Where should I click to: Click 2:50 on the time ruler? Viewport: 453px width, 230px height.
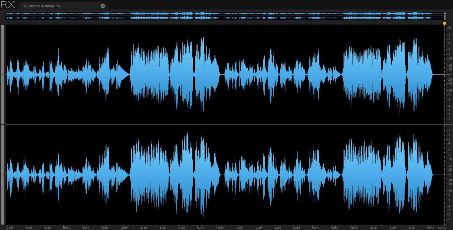pos(335,227)
